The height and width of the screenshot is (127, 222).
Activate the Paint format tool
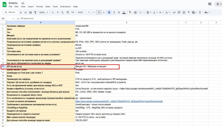(x=35, y=12)
